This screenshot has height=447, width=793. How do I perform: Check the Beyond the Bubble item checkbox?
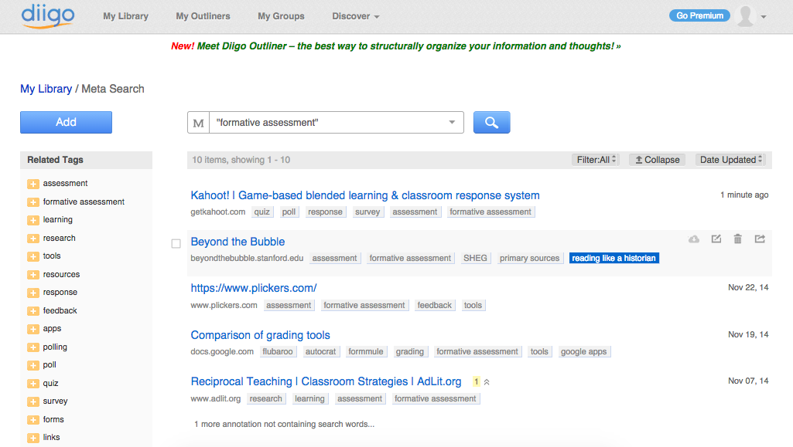click(x=176, y=243)
